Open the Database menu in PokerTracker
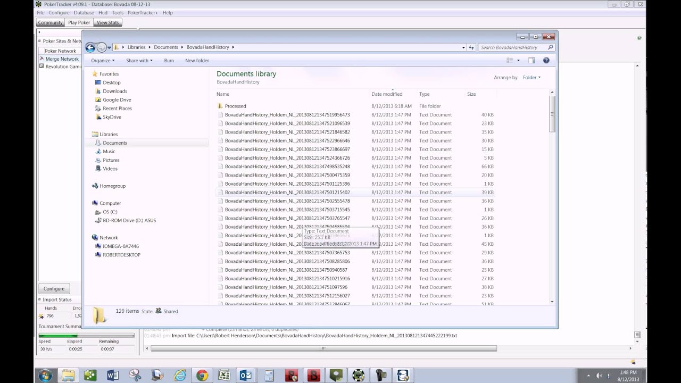Viewport: 681px width, 383px height. [x=84, y=13]
